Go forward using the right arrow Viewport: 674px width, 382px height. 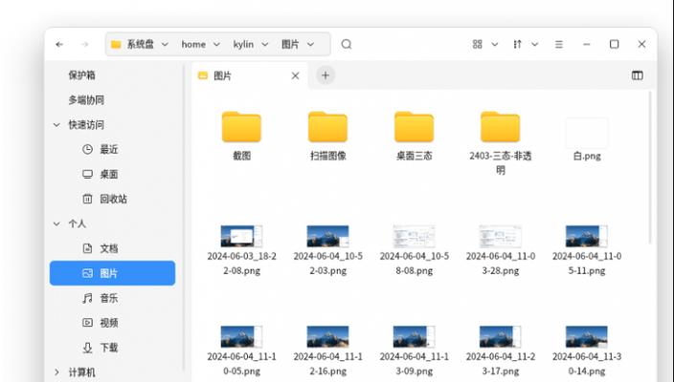pos(84,44)
